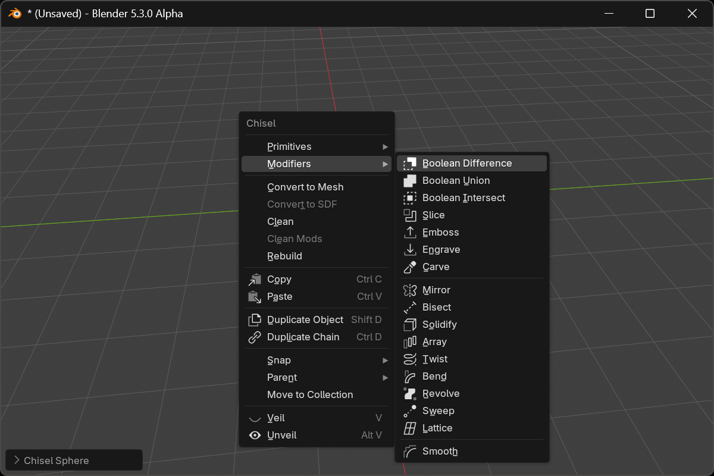Click the Array modifier icon
This screenshot has width=714, height=476.
pos(410,342)
